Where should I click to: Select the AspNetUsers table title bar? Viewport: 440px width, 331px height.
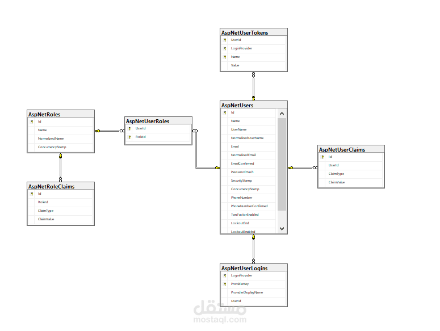tap(254, 105)
